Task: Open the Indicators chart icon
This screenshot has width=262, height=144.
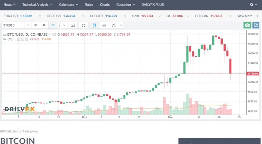Action: 73,25
